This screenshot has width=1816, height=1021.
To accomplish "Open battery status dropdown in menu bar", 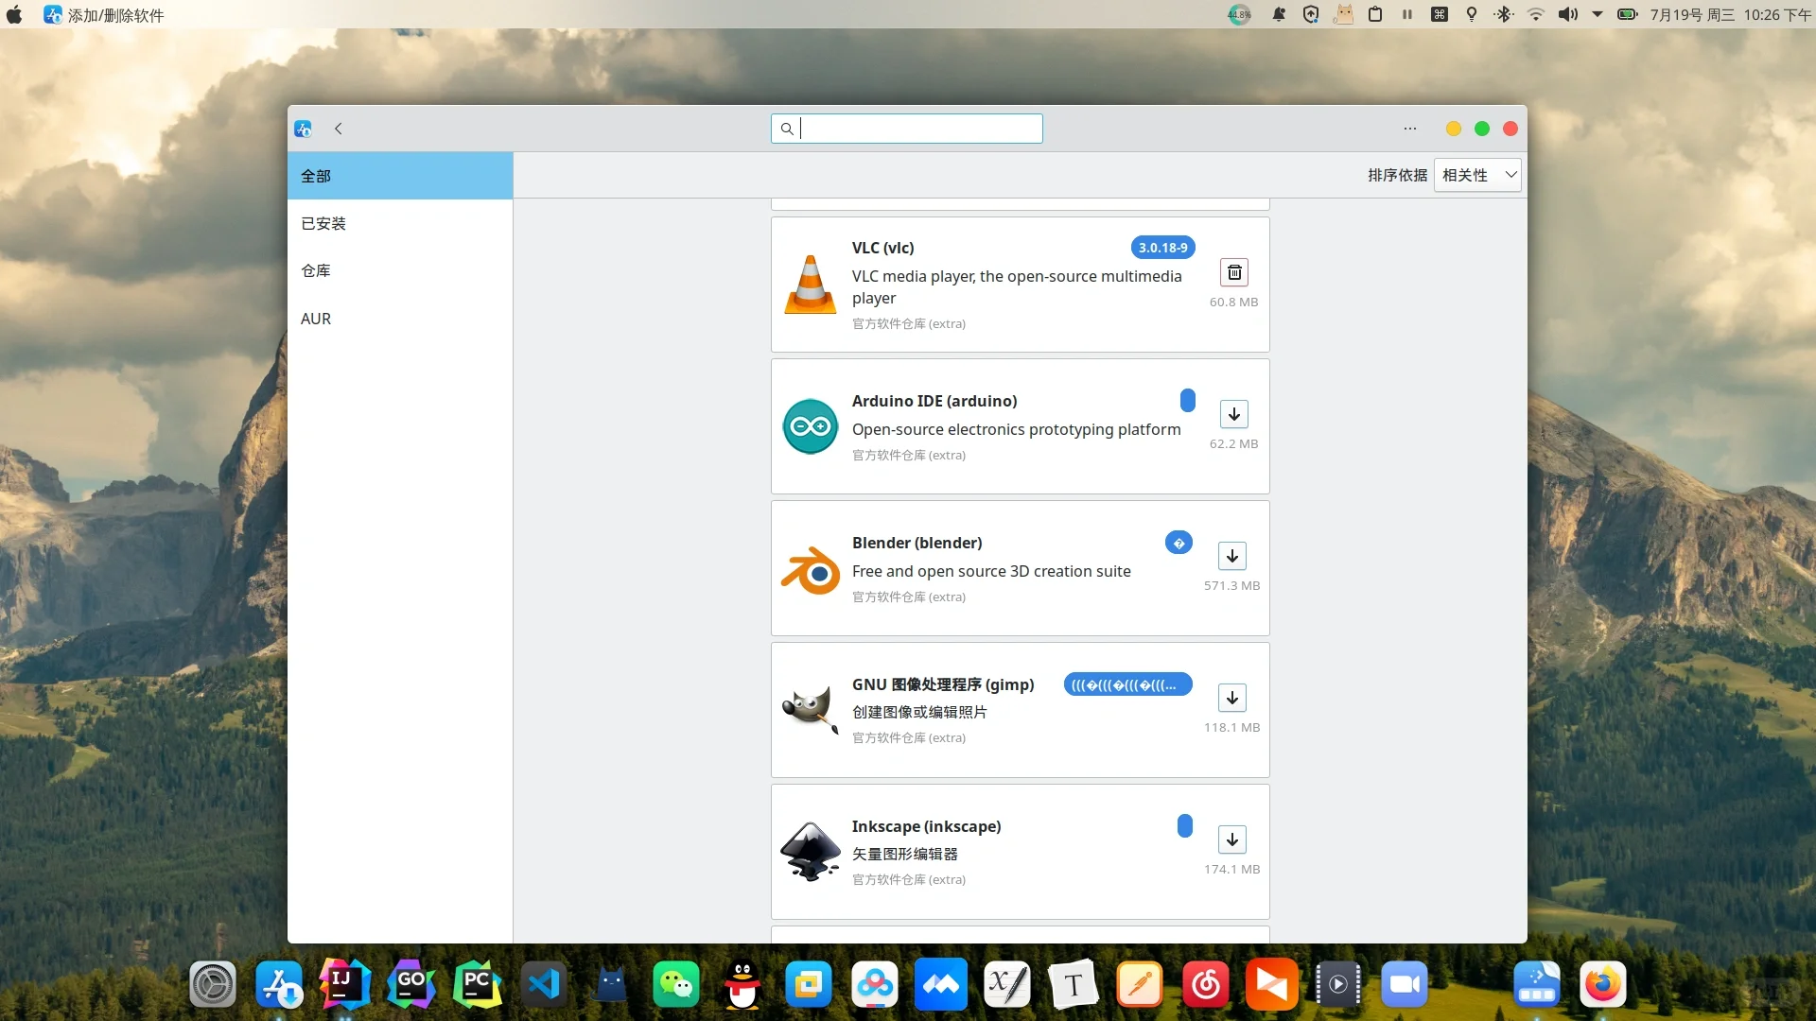I will [1626, 14].
